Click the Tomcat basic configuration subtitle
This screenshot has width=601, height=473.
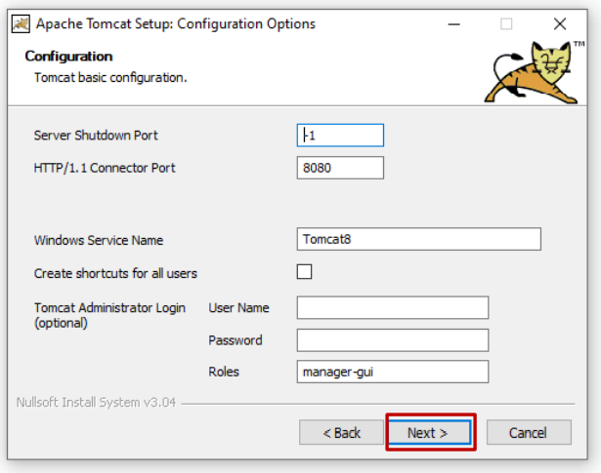coord(110,78)
